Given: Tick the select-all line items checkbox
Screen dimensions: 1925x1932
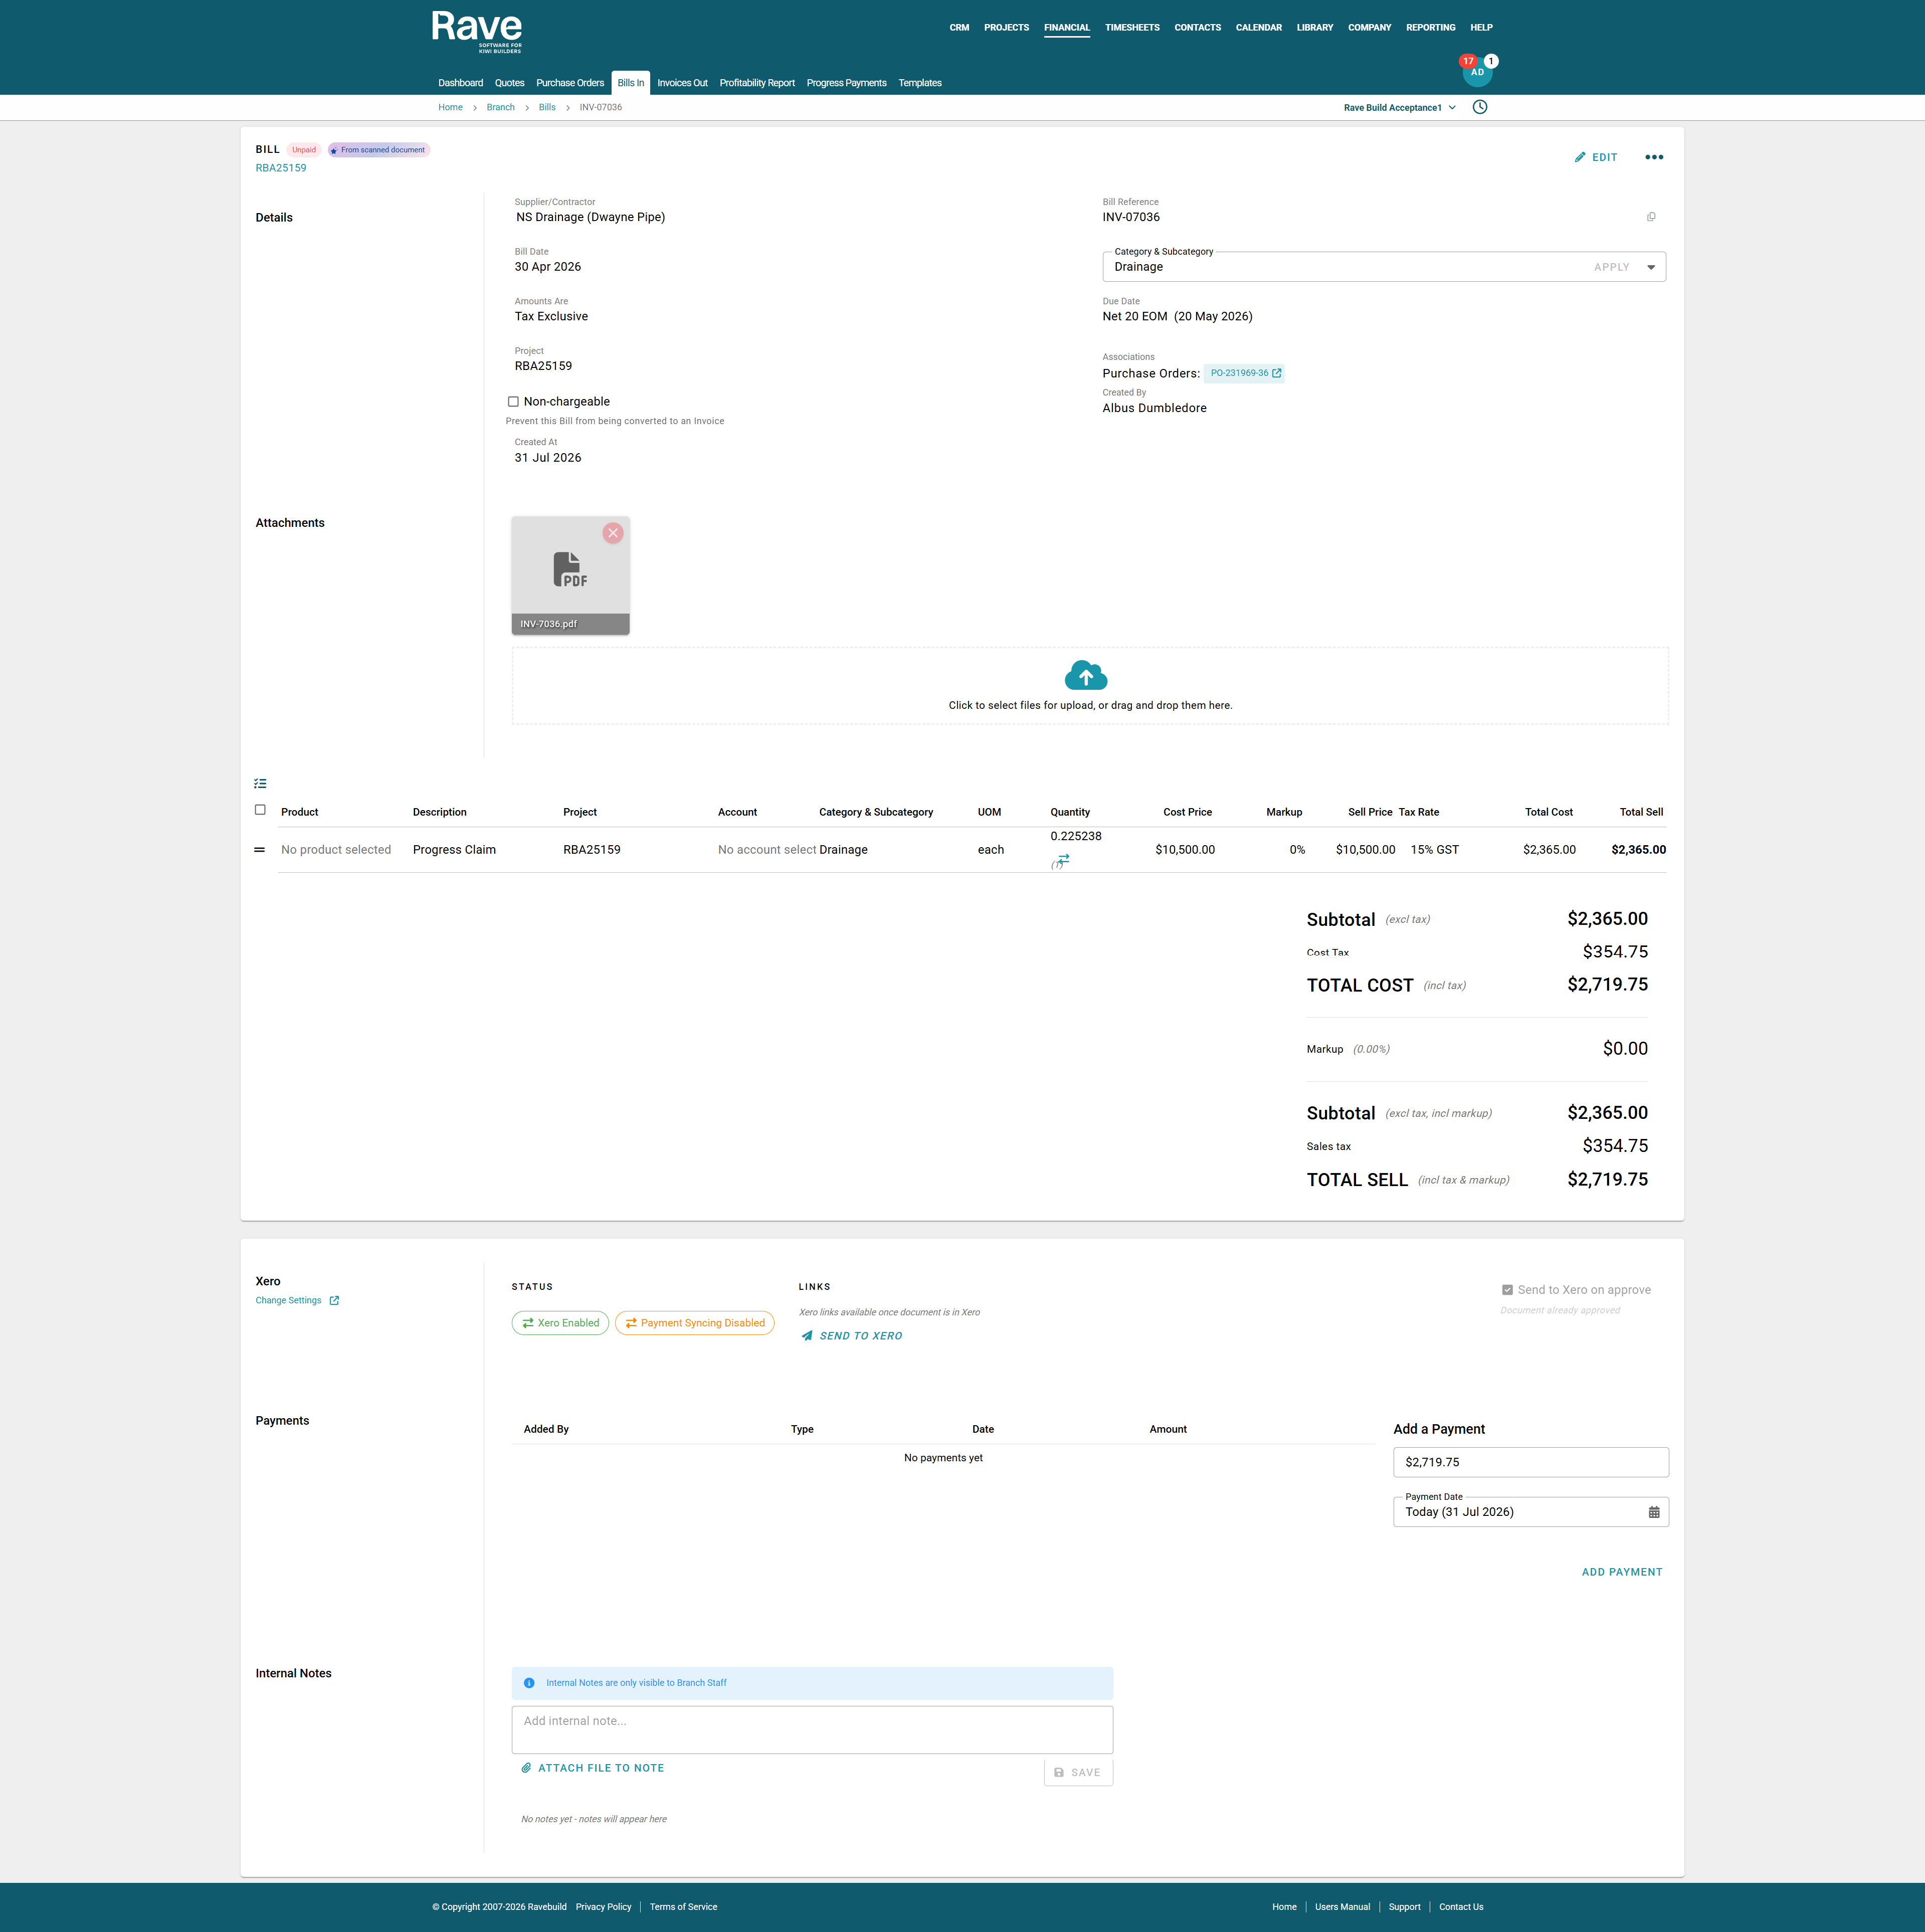Looking at the screenshot, I should click(260, 810).
